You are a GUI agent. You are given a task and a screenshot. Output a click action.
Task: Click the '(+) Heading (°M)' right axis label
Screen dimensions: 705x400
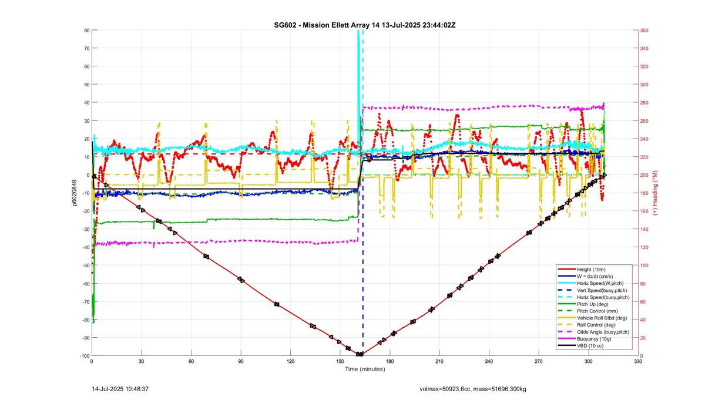pos(656,193)
